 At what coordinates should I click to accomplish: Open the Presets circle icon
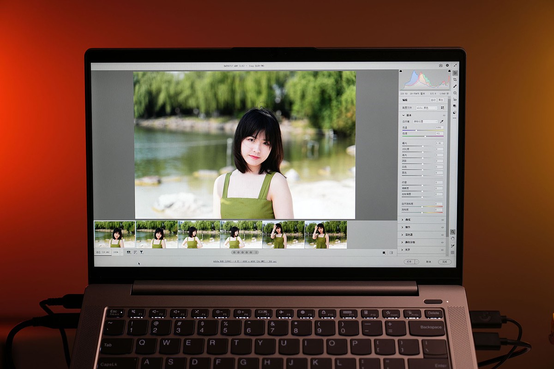(454, 113)
